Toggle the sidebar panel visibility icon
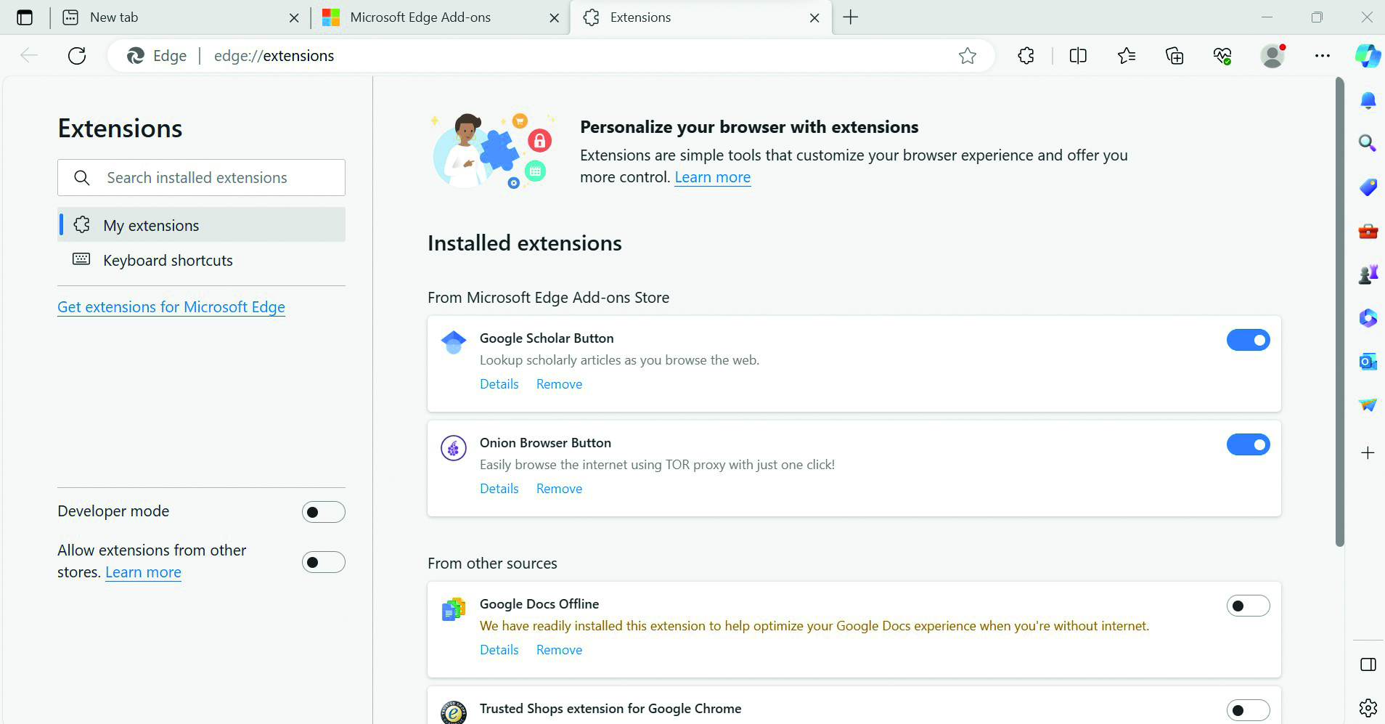The image size is (1385, 724). (1368, 664)
